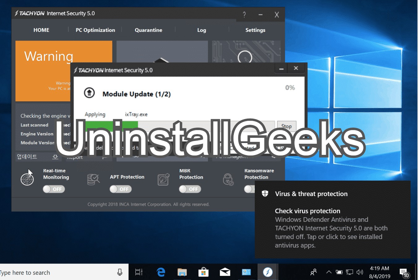Viewport: 418px width, 280px height.
Task: Expand hidden system tray icons
Action: (329, 272)
